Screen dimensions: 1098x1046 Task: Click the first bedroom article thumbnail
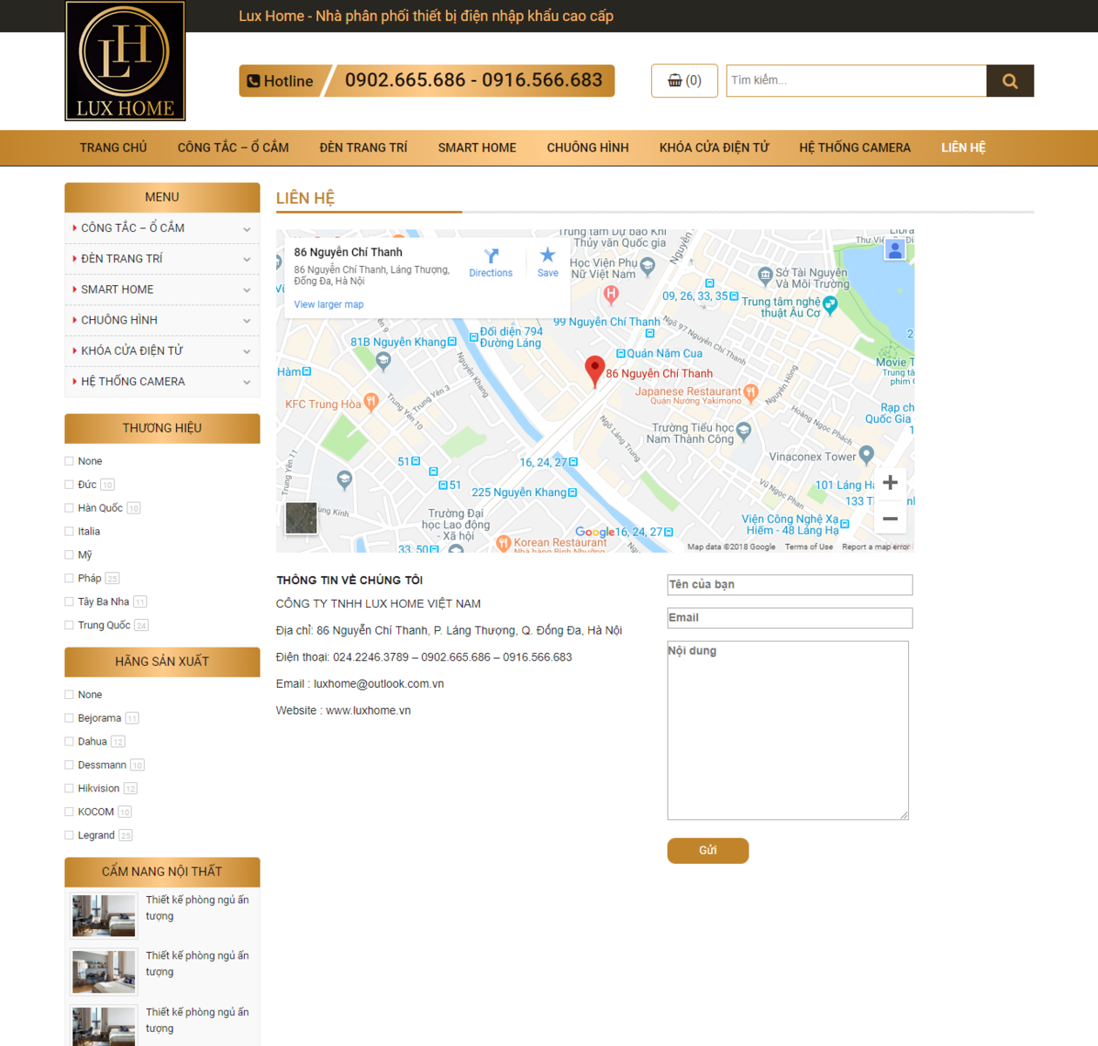pos(104,915)
